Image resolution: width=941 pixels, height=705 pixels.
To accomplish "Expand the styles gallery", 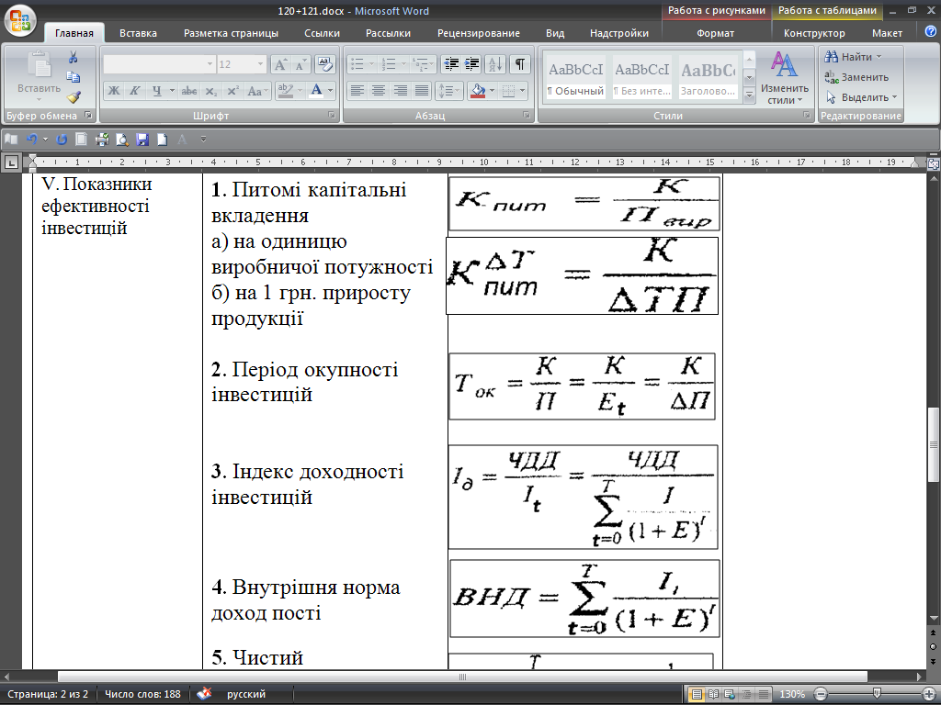I will pos(749,95).
